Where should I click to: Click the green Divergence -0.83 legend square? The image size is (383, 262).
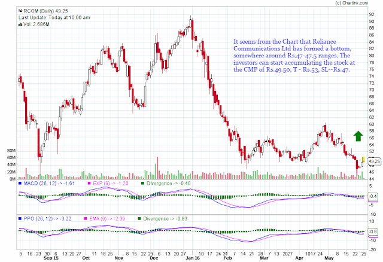click(139, 219)
